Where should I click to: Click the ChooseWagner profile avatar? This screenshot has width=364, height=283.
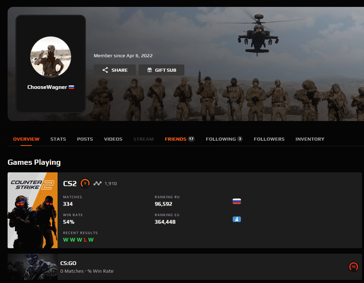50,57
